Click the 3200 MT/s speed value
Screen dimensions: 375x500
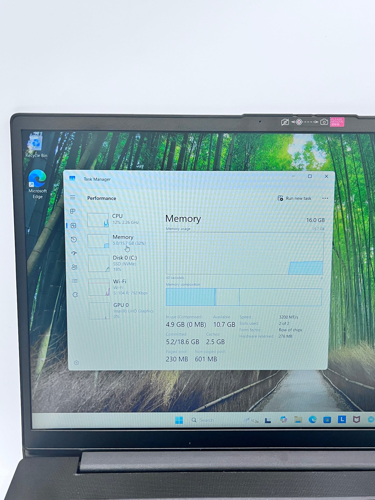coord(289,317)
